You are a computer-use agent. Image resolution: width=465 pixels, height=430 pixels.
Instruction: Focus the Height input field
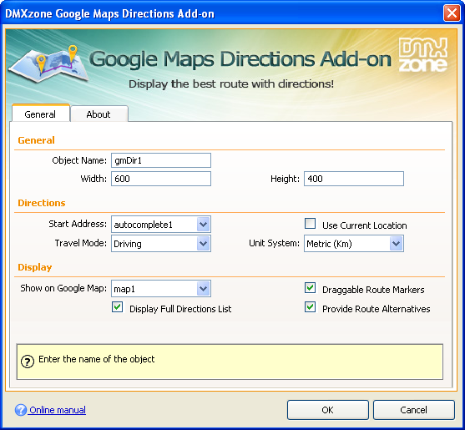point(354,179)
